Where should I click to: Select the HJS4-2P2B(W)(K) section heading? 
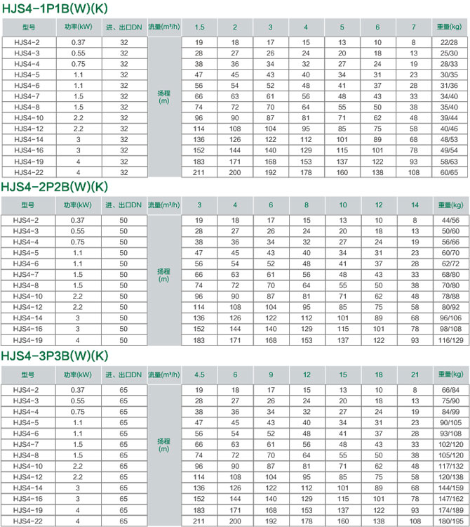tap(55, 186)
